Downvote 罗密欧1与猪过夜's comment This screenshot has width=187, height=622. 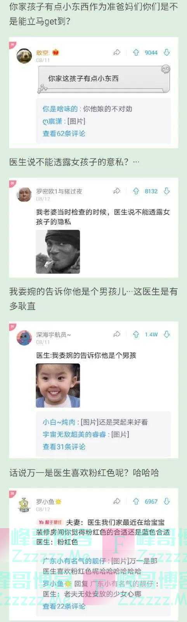coord(167,191)
